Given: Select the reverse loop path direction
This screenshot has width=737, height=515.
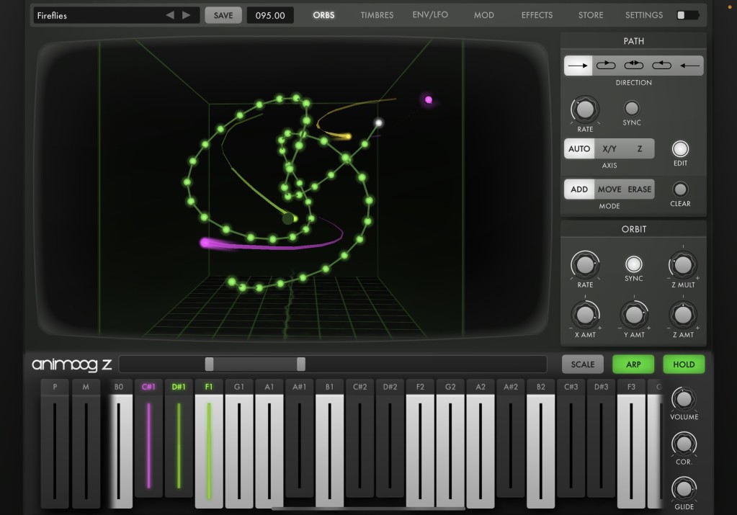Looking at the screenshot, I should point(661,66).
